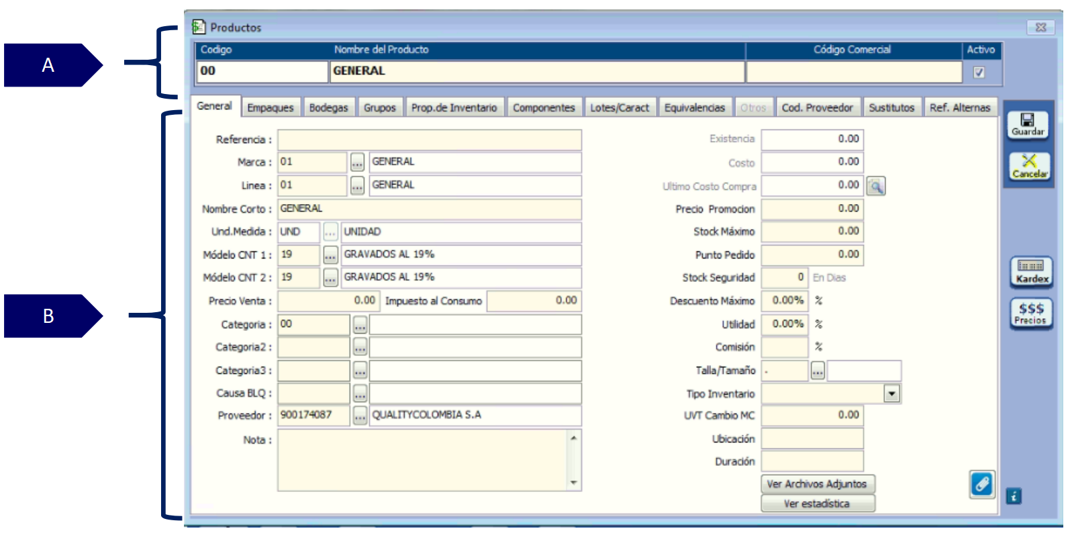Screen dimensions: 1070x533
Task: Click the Guardar save icon button
Action: [x=1028, y=125]
